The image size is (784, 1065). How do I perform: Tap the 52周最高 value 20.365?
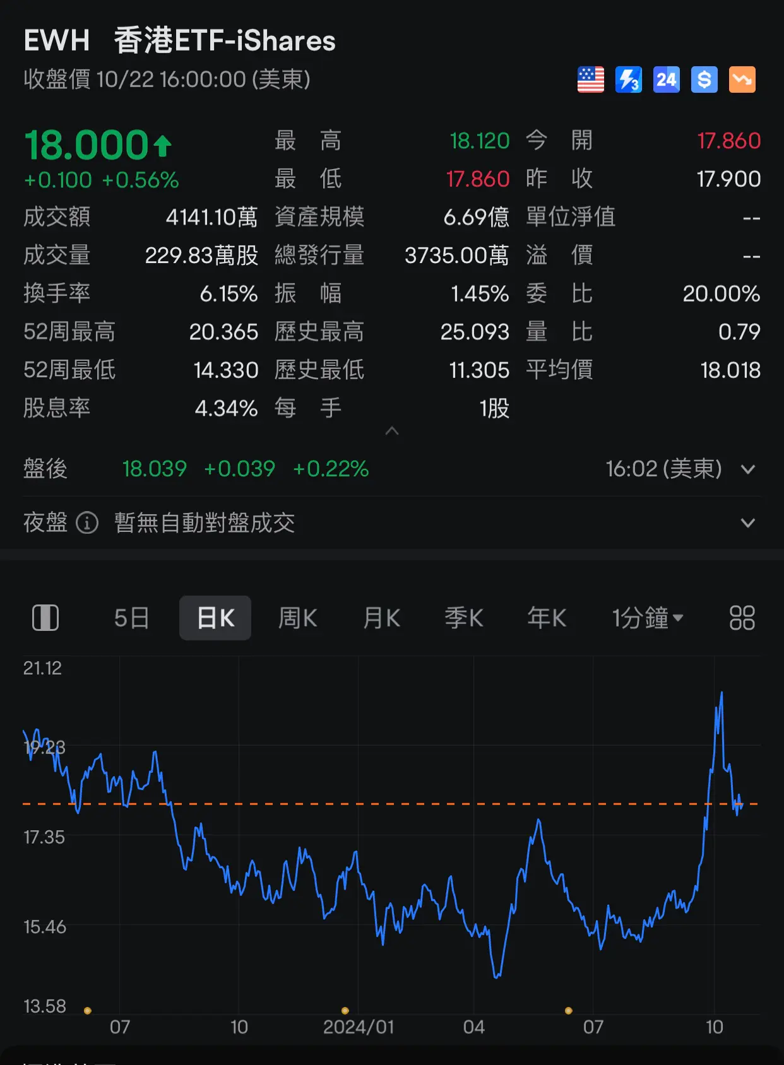[x=223, y=332]
